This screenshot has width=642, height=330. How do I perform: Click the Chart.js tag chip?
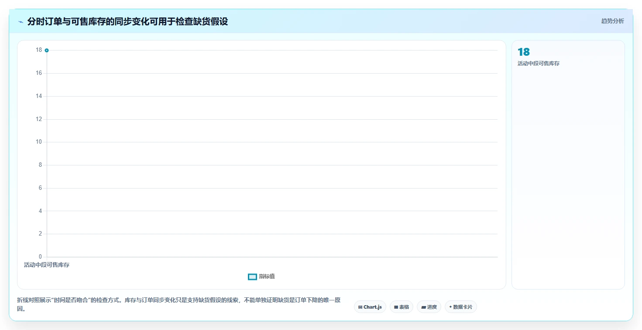point(370,307)
